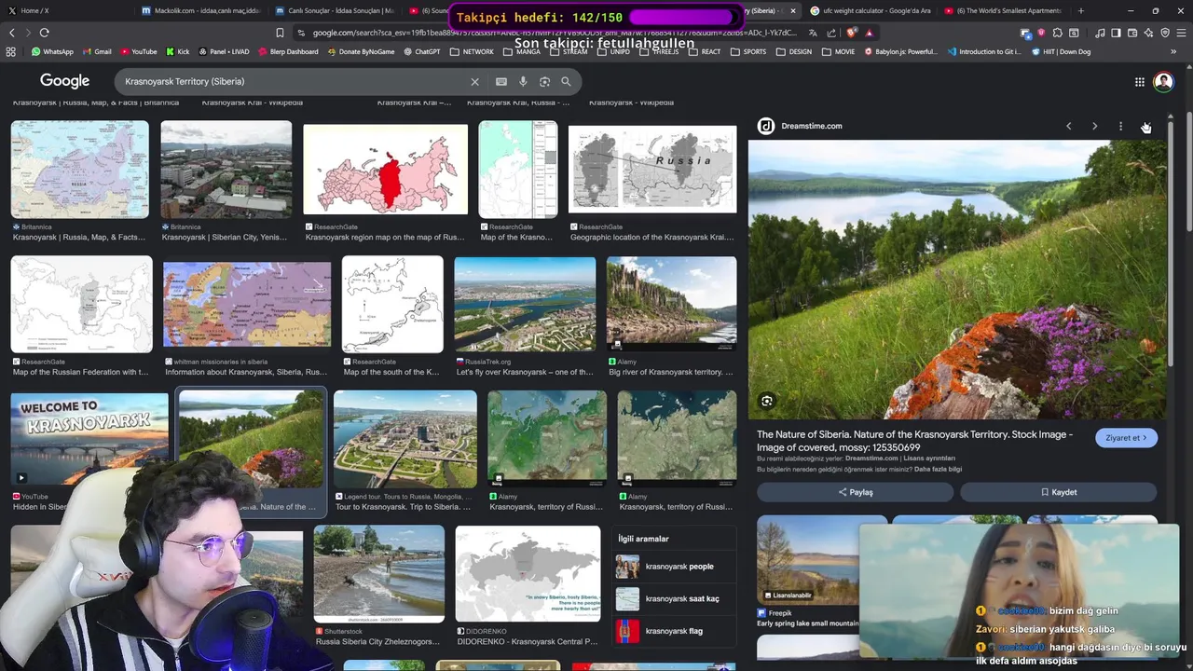Go to previous image in preview panel
The image size is (1193, 671).
click(1069, 126)
